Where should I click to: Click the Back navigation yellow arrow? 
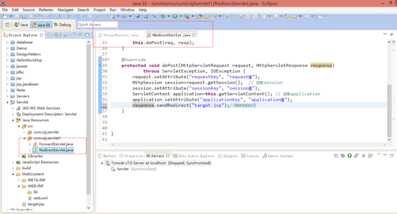[294, 16]
